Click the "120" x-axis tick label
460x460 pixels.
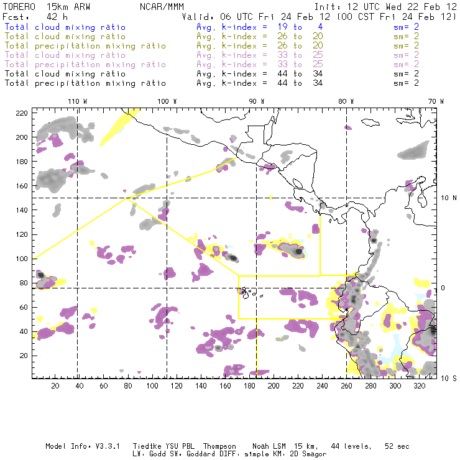point(177,386)
